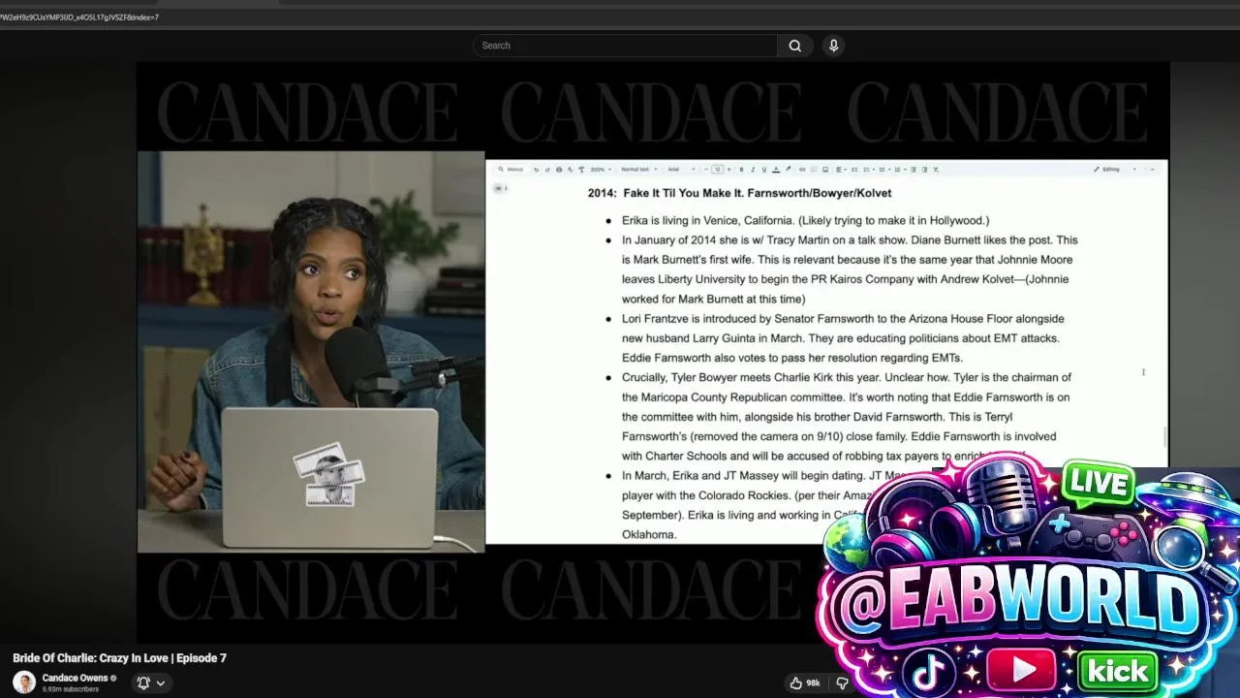Open the Editing mode dropdown

(1115, 170)
